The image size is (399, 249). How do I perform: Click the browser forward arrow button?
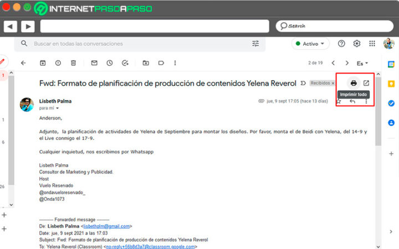(x=28, y=26)
